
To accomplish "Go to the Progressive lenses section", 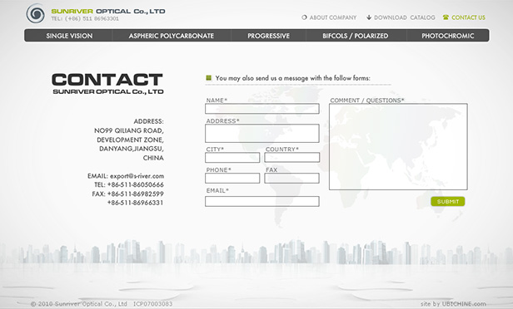I will tap(268, 36).
